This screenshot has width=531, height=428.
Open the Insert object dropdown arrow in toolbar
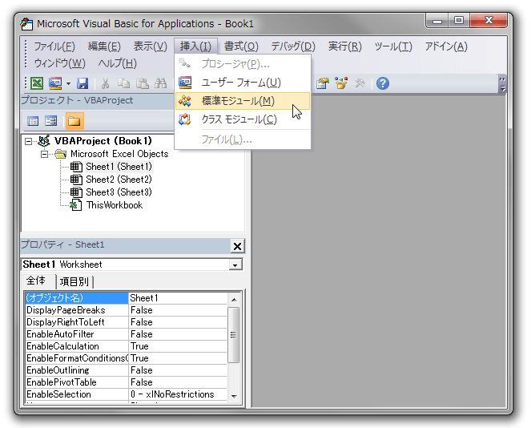[x=68, y=83]
